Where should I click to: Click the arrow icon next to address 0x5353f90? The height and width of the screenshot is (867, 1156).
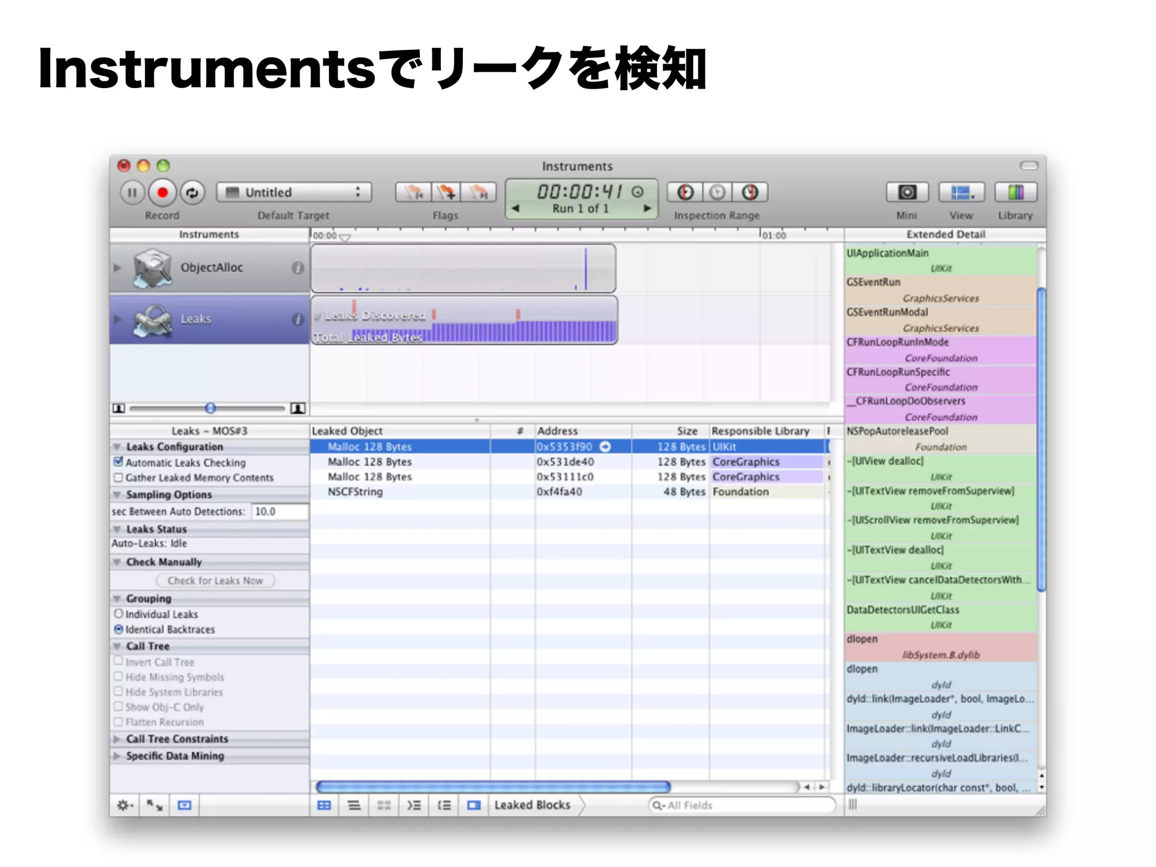pos(605,446)
